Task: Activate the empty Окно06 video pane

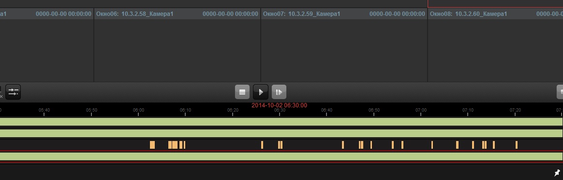Action: pyautogui.click(x=177, y=51)
